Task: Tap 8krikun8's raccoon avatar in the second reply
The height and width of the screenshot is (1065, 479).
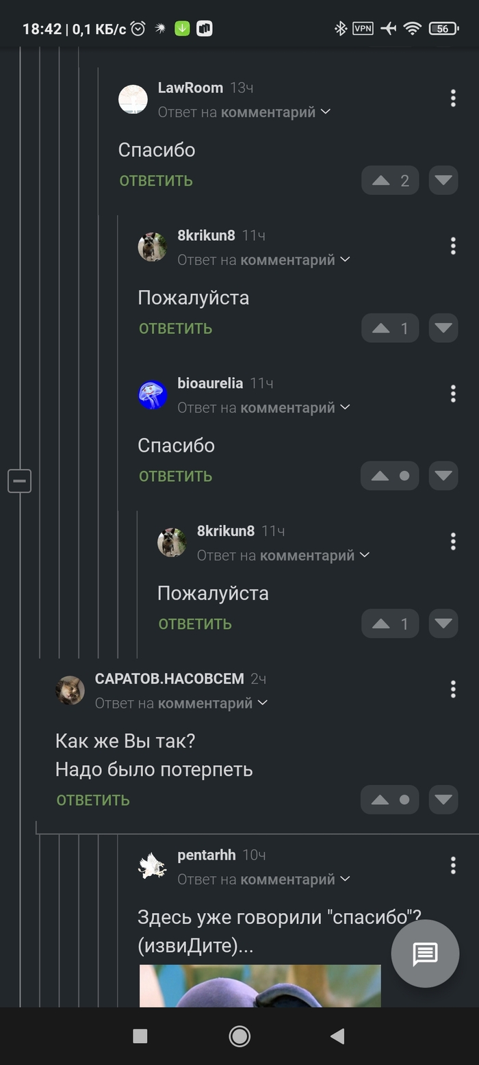Action: point(172,542)
